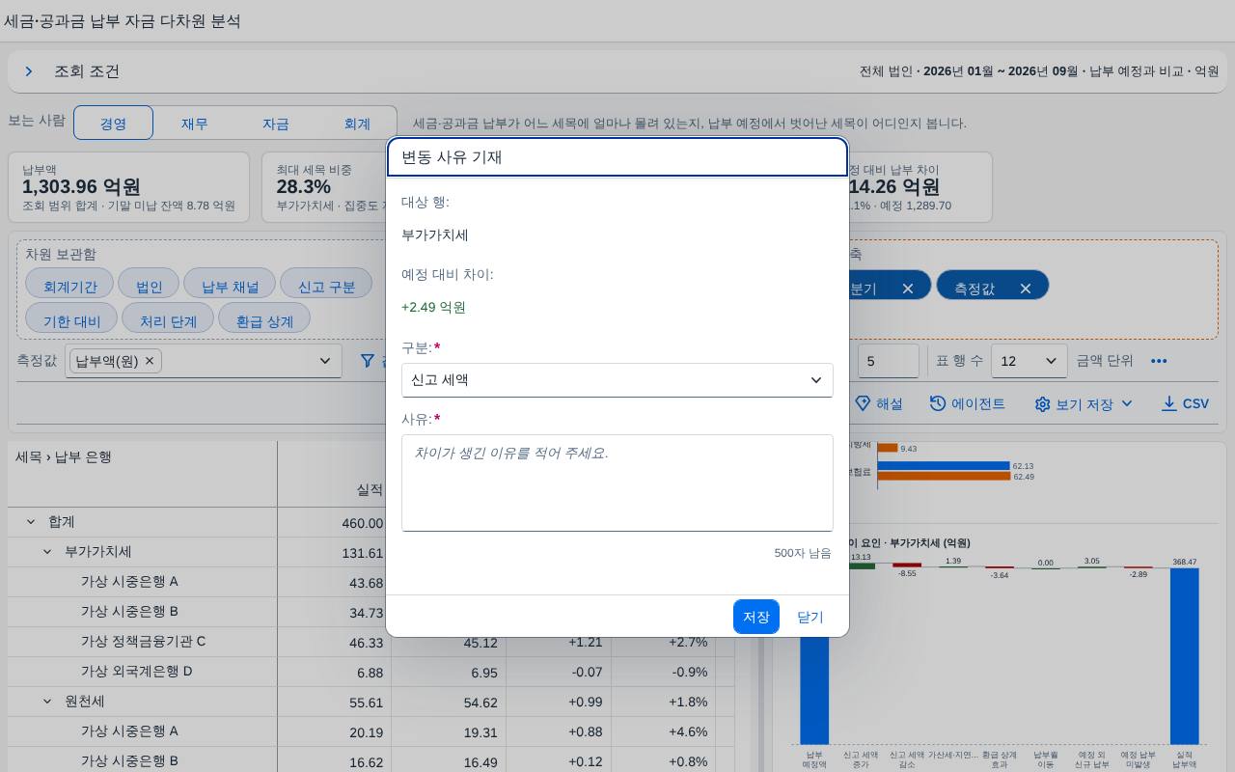Viewport: 1235px width, 772px height.
Task: Click the 가상 정책금융기관 C row label
Action: tap(143, 642)
